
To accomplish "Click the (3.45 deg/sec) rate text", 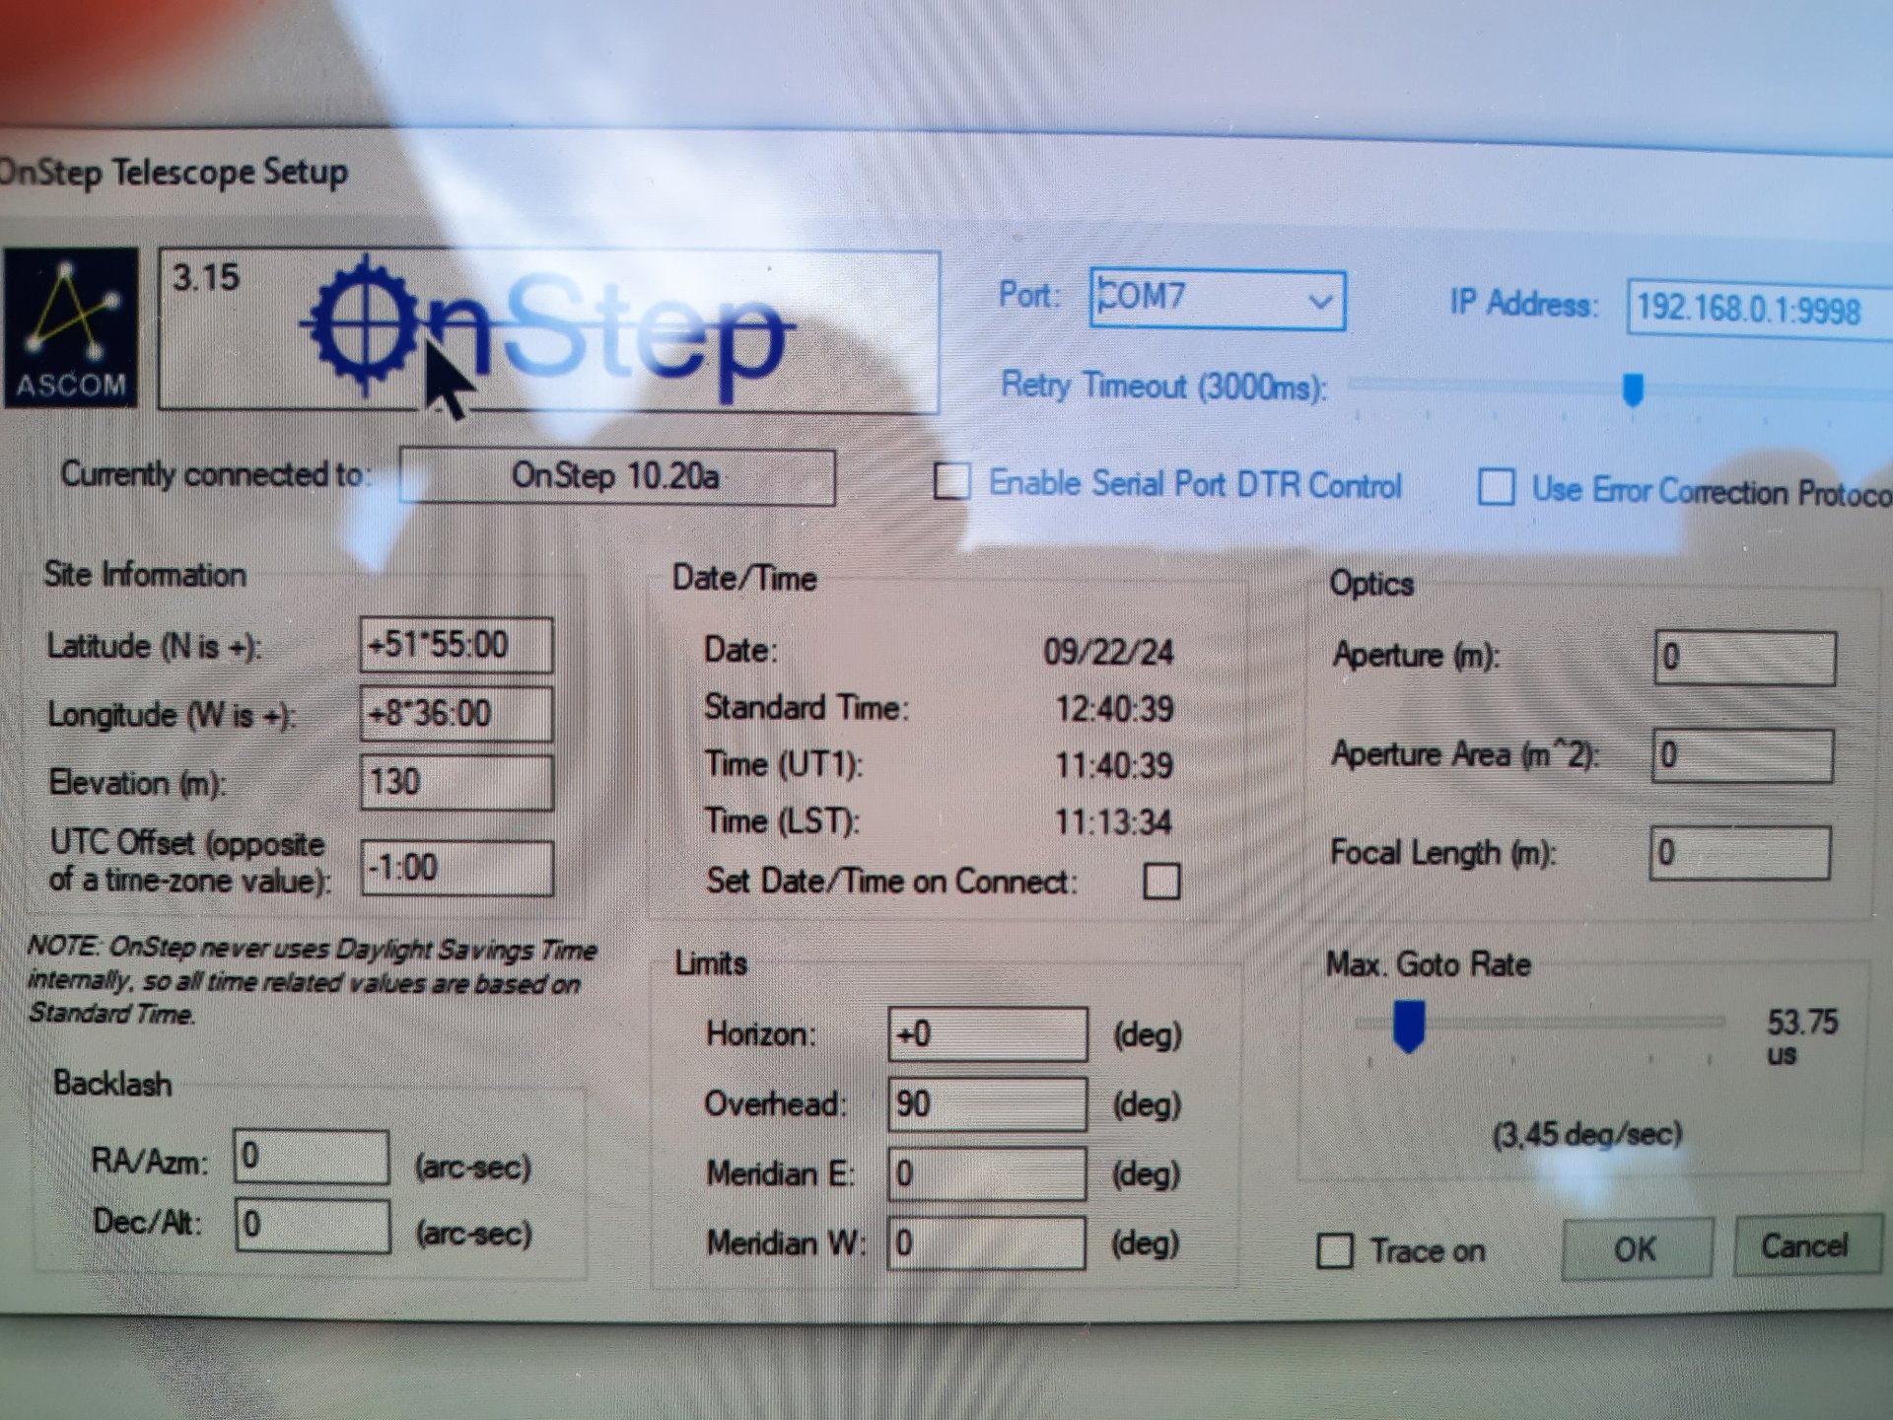I will [x=1587, y=1134].
